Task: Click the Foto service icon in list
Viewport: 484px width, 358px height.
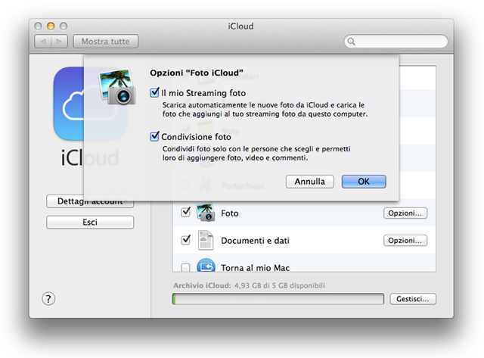Action: (206, 213)
